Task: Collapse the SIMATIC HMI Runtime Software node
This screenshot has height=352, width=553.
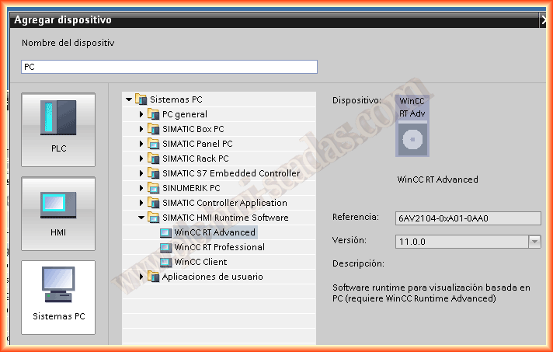Action: tap(142, 218)
